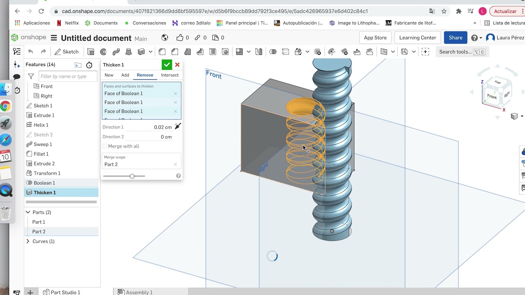Switch to Add tab in Thicken dialog
This screenshot has width=525, height=295.
[125, 75]
